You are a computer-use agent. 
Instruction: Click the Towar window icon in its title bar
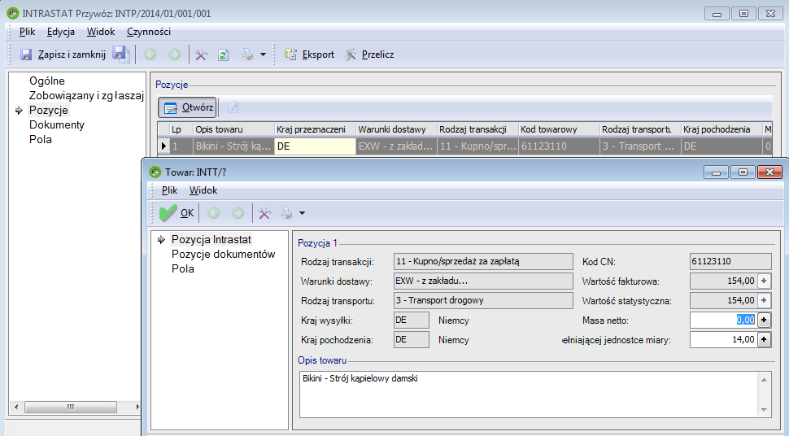(155, 172)
